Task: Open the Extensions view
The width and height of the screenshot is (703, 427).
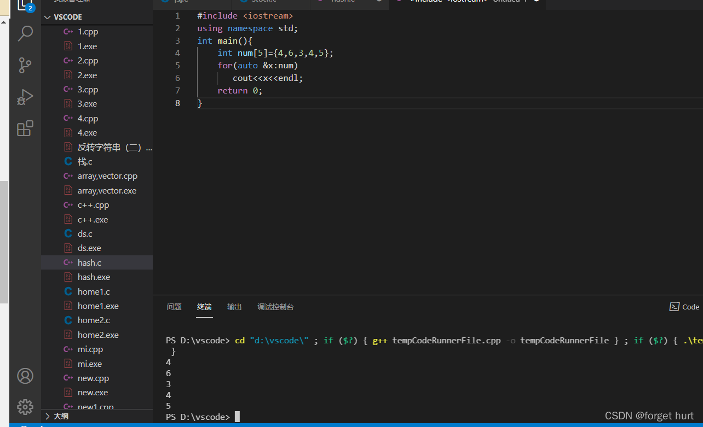Action: (x=25, y=128)
